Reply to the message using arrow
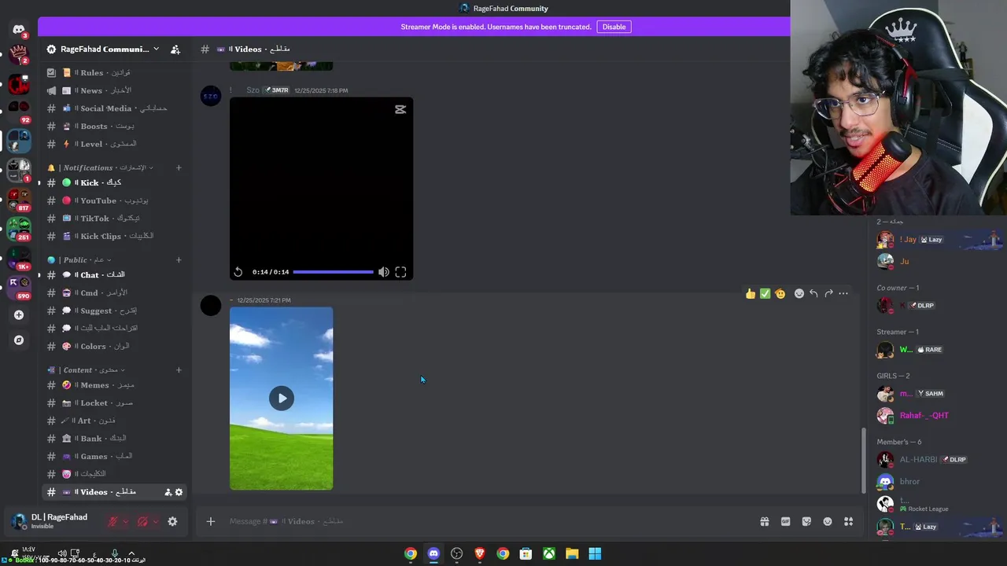Image resolution: width=1007 pixels, height=566 pixels. coord(813,293)
